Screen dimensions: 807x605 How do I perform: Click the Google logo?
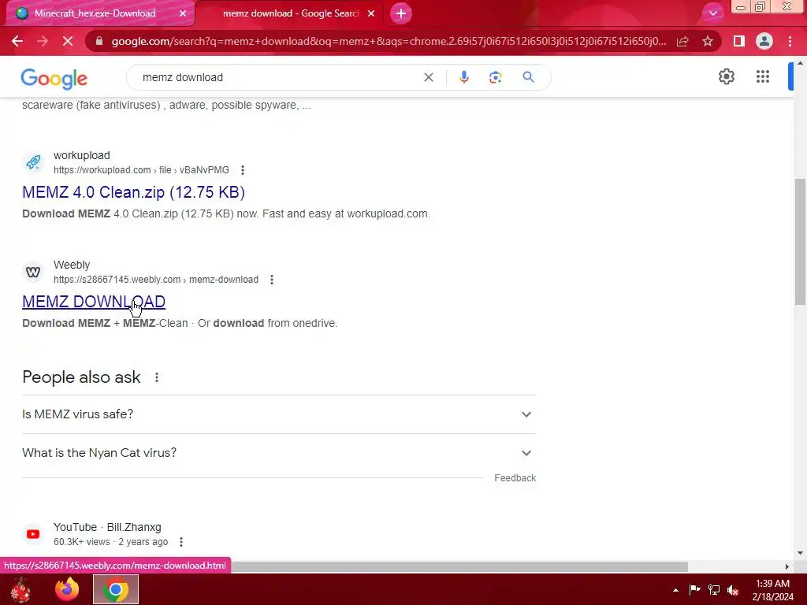54,79
